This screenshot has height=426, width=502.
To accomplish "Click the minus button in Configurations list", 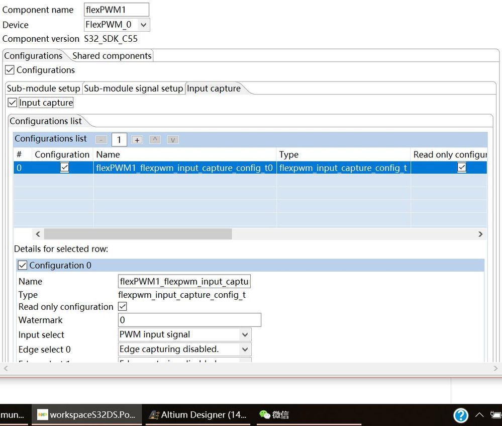I will tap(101, 140).
